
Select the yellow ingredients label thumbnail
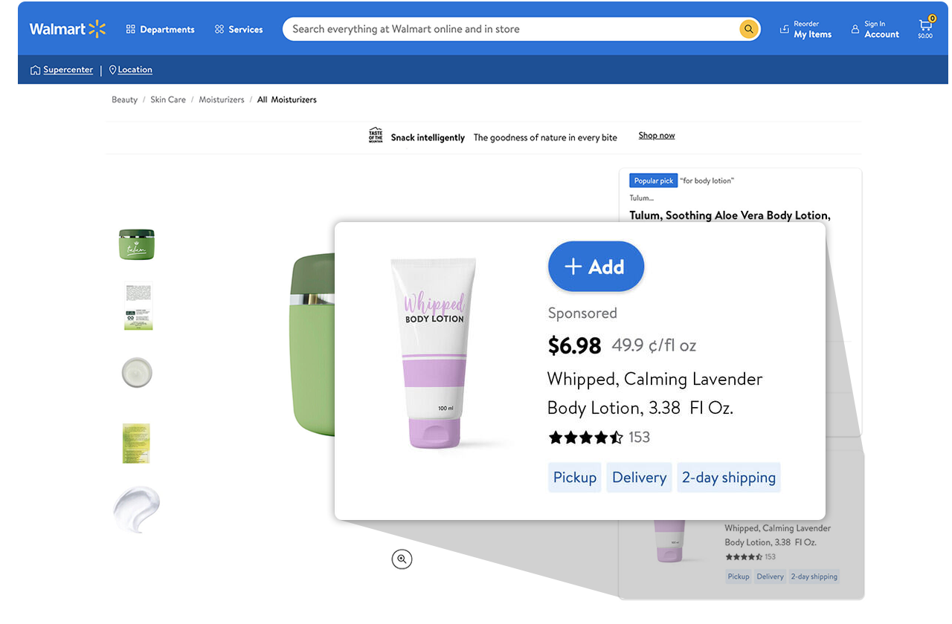(136, 443)
